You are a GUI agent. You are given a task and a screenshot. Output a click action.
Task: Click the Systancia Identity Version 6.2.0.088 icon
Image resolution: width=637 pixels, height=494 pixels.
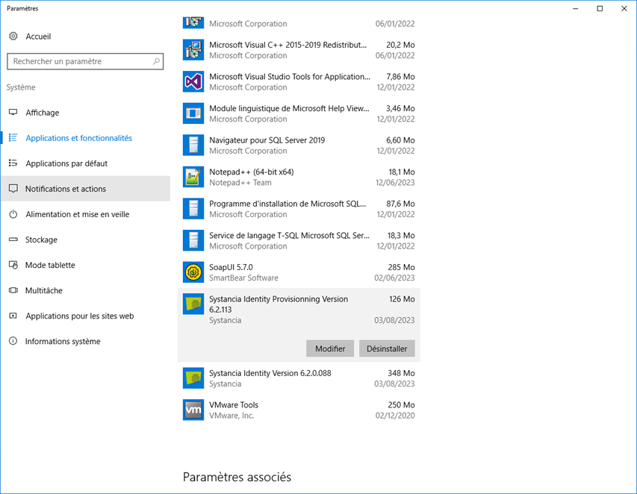(193, 378)
